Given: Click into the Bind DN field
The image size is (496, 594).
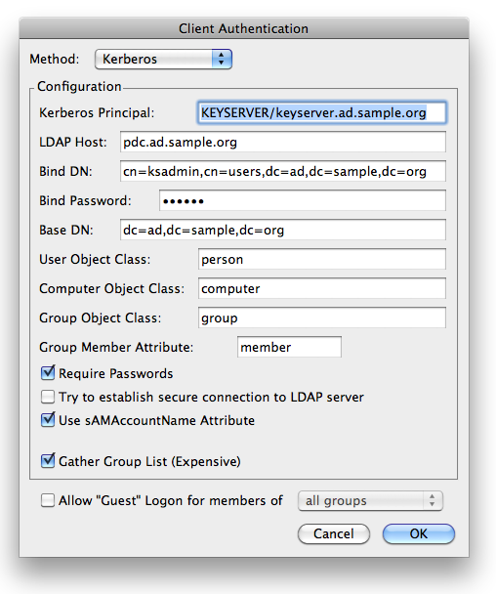Looking at the screenshot, I should 283,171.
